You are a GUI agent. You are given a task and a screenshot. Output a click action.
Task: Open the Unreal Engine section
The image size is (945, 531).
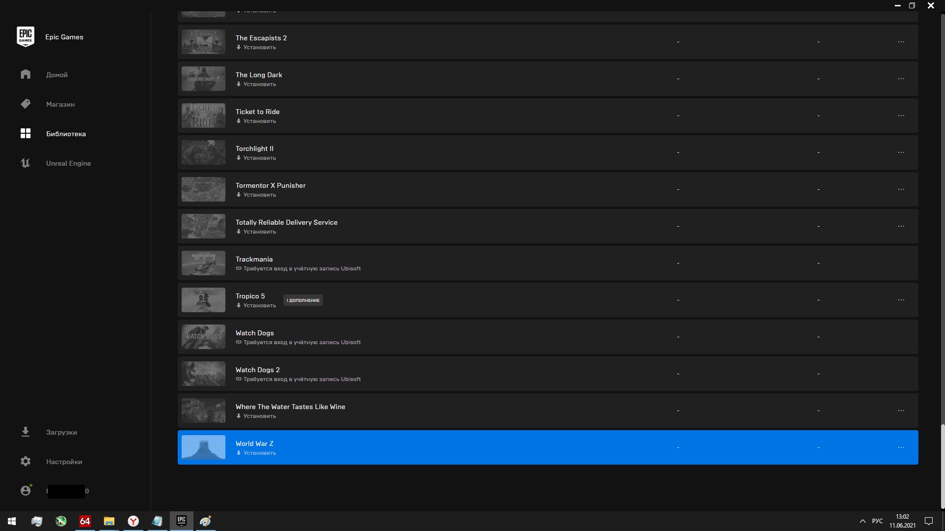68,163
